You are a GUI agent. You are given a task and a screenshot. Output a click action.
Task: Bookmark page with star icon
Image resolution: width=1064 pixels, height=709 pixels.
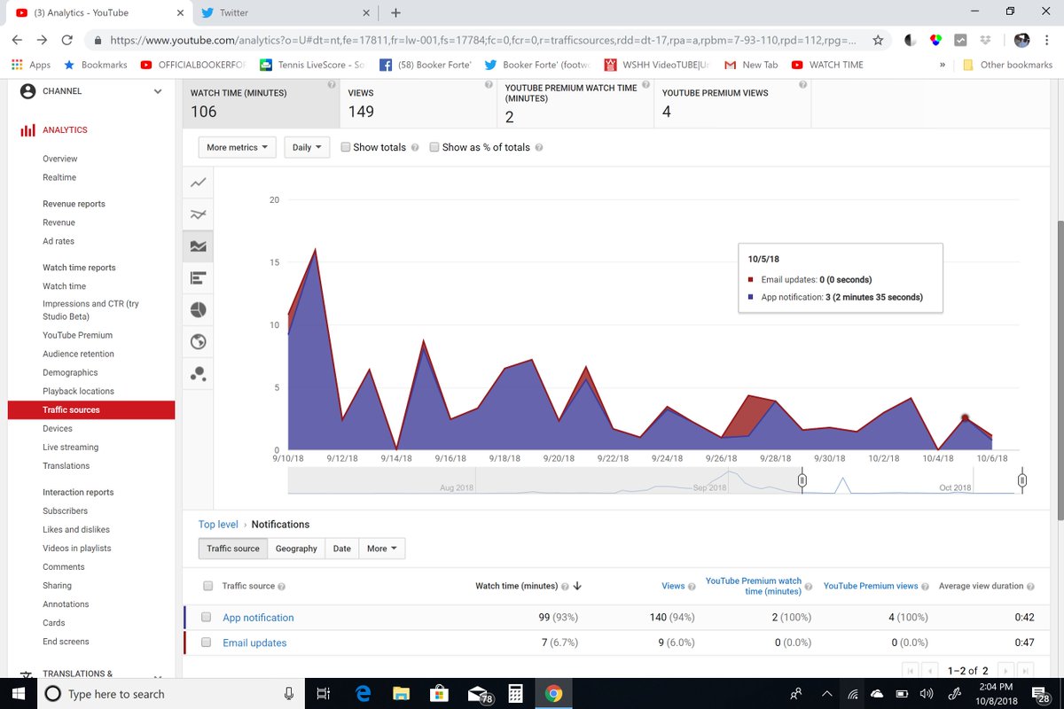coord(877,40)
